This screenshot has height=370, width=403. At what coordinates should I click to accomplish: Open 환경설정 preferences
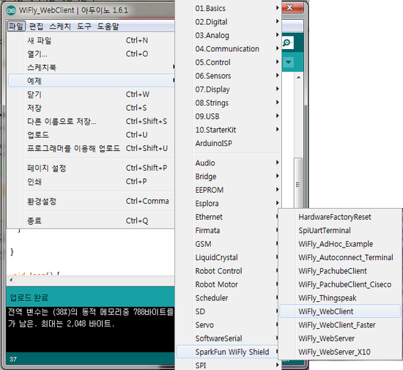(x=92, y=201)
